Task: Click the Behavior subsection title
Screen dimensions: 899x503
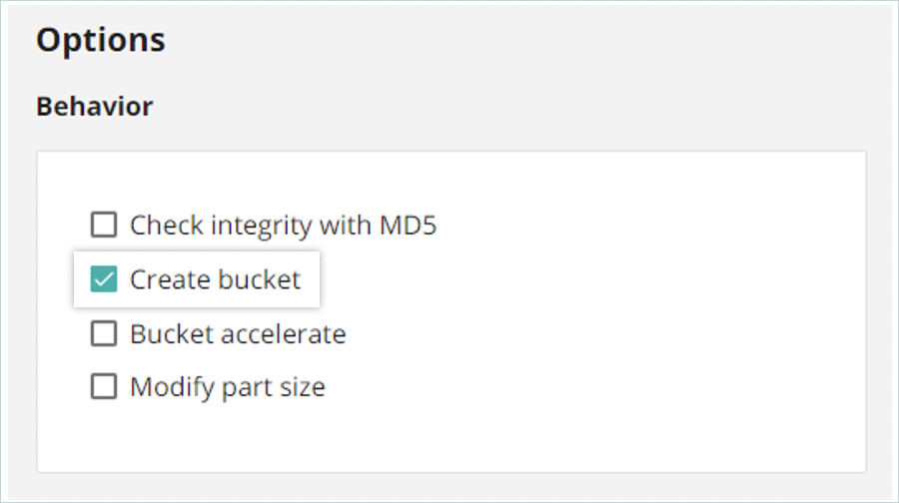Action: (x=95, y=106)
